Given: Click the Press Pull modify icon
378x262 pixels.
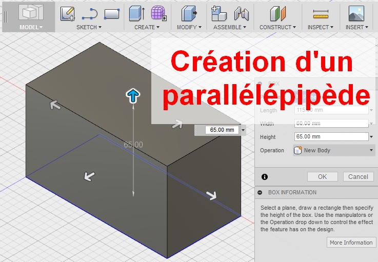Looking at the screenshot, I should 189,13.
